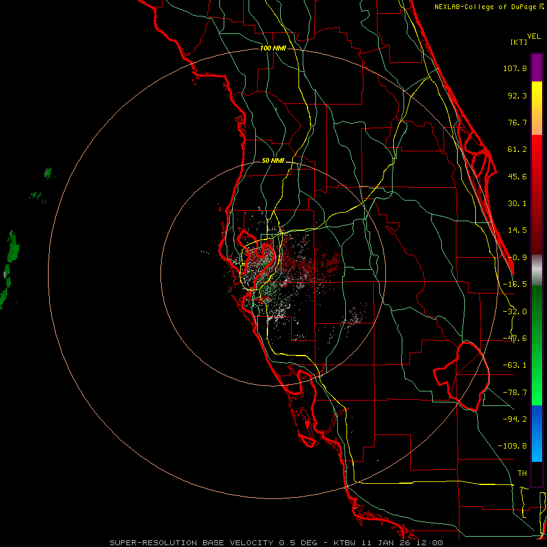The height and width of the screenshot is (547, 547).
Task: Click the TH legend label
Action: point(522,473)
